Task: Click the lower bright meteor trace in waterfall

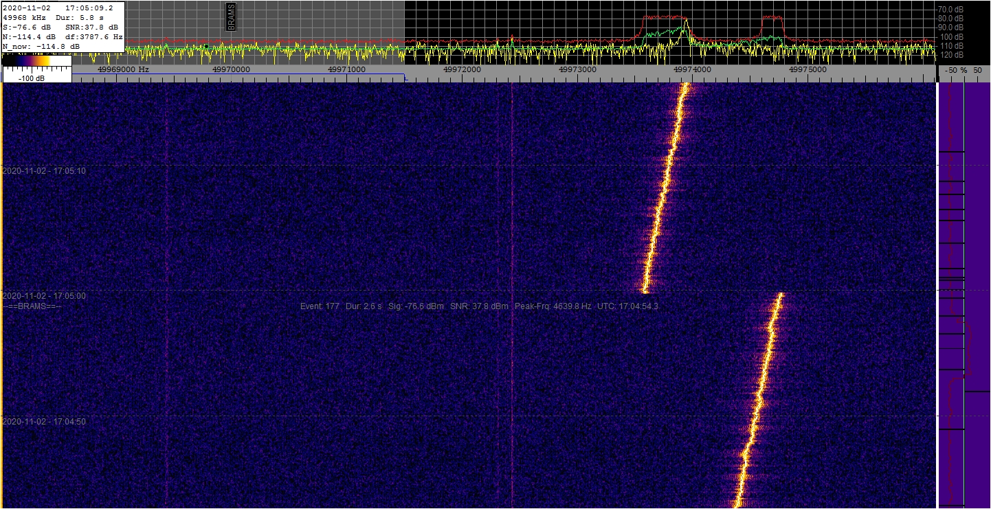Action: pos(759,400)
